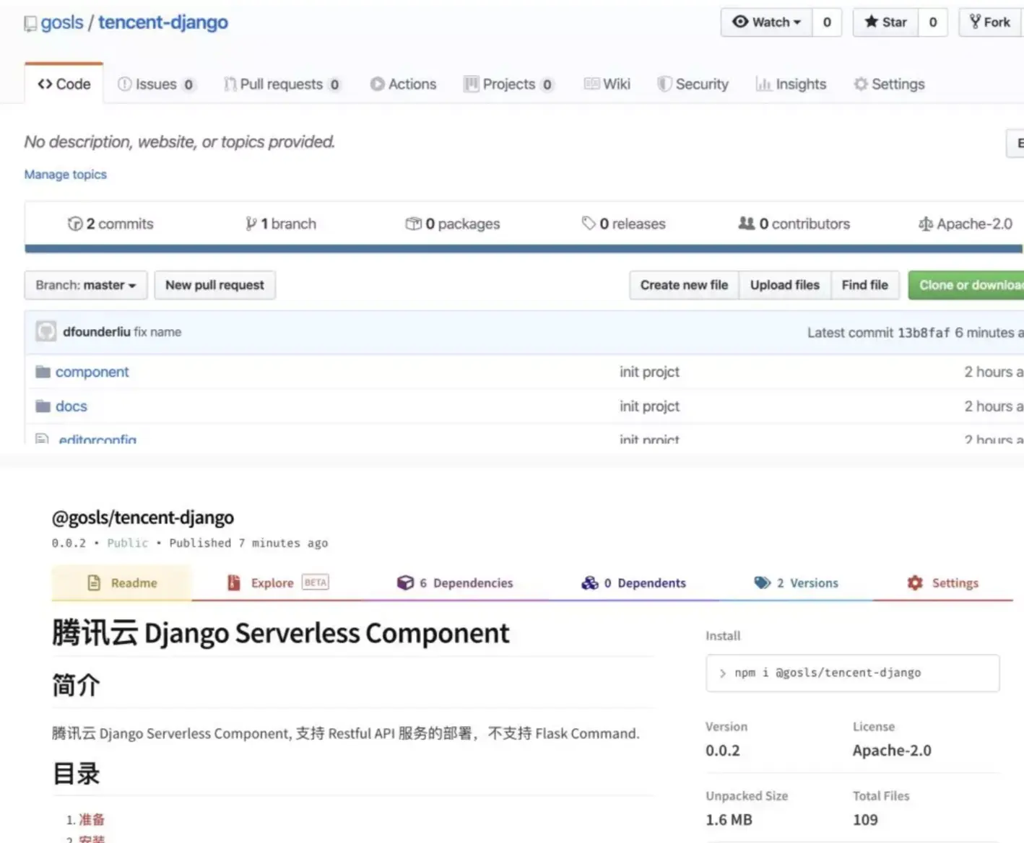Open the Issues tab
Image resolution: width=1024 pixels, height=843 pixels.
156,84
